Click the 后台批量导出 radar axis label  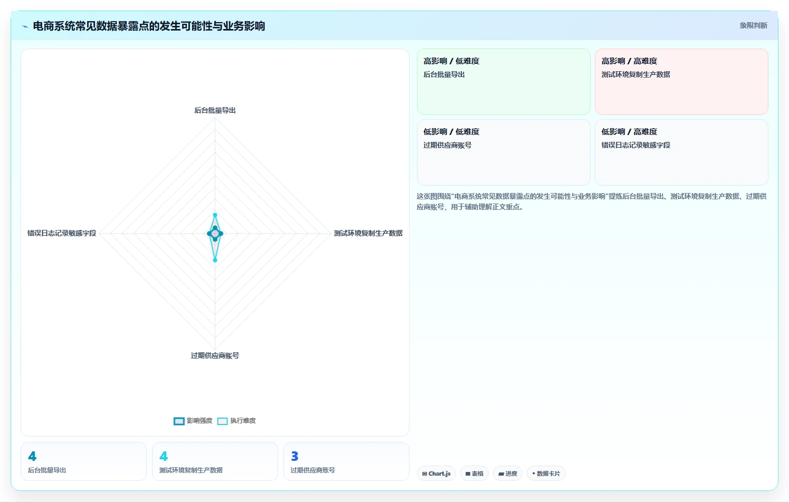coord(215,110)
